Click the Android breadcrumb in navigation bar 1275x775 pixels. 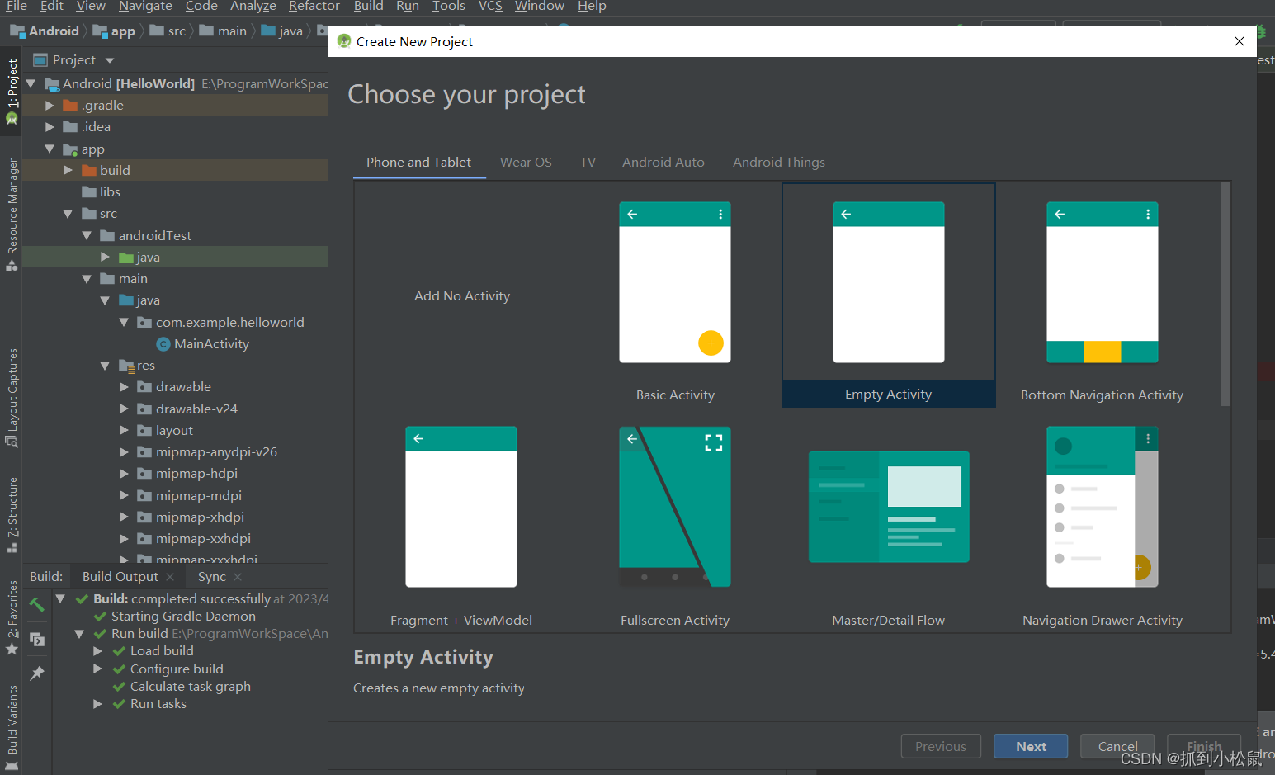(45, 31)
